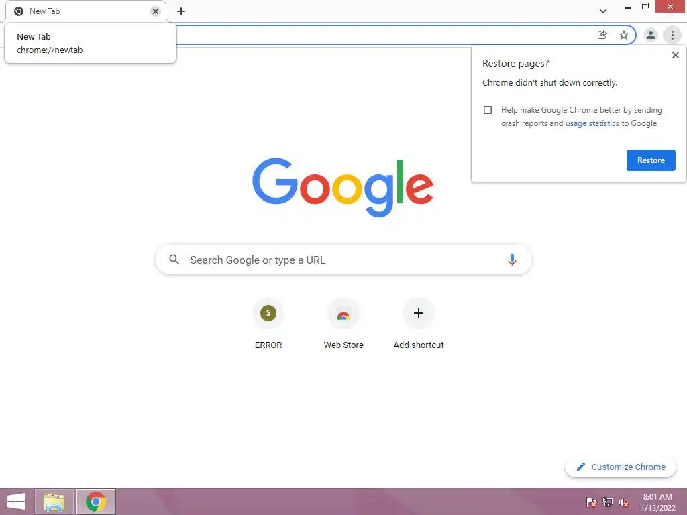Click the magnifier search icon

click(x=174, y=260)
